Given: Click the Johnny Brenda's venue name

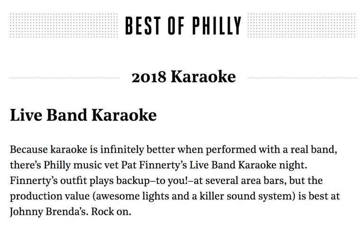Looking at the screenshot, I should pos(42,211).
